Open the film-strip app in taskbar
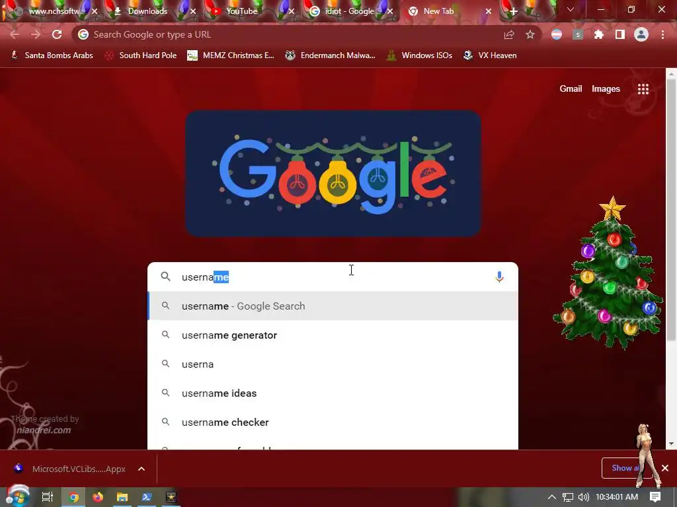The image size is (677, 507). pyautogui.click(x=171, y=497)
